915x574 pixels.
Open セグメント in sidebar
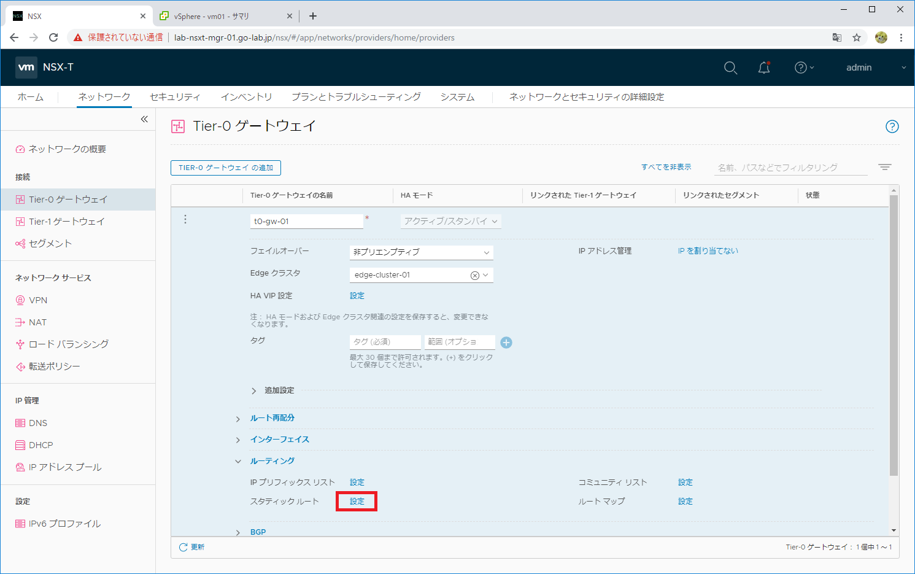50,244
